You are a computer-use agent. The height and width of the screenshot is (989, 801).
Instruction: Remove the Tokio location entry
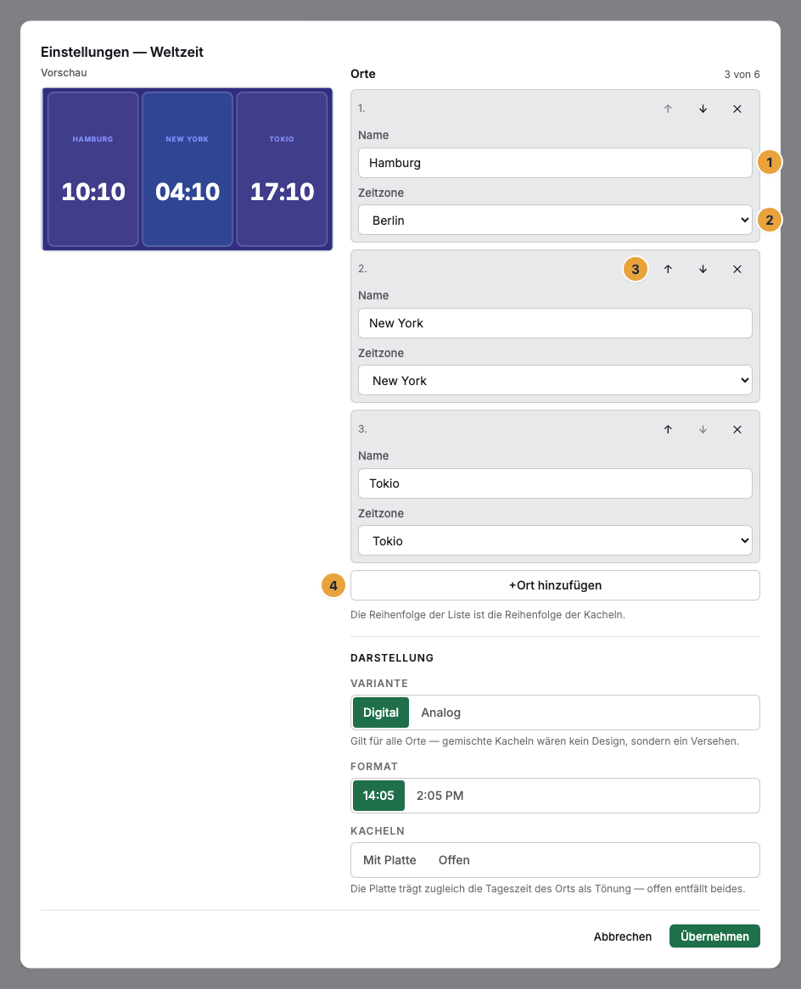click(737, 429)
